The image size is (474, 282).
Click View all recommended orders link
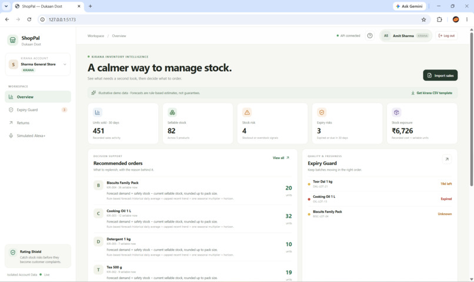click(281, 158)
